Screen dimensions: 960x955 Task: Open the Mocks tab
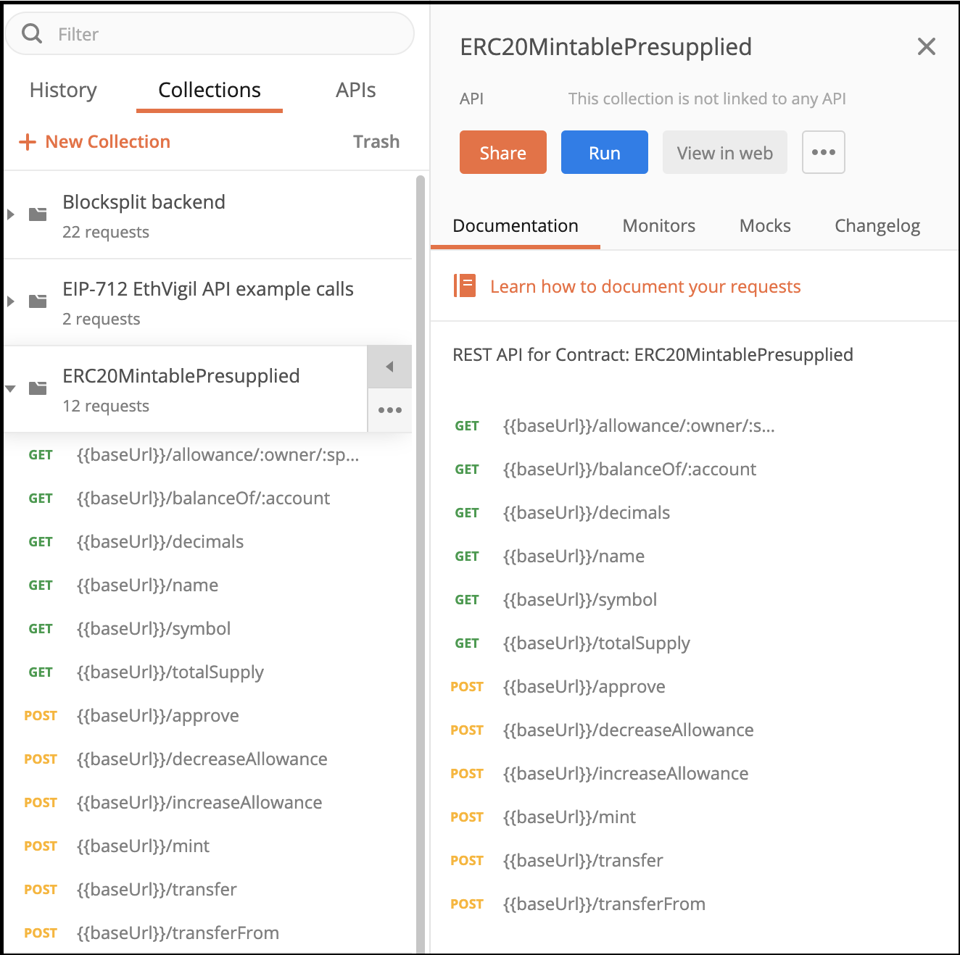click(x=765, y=226)
